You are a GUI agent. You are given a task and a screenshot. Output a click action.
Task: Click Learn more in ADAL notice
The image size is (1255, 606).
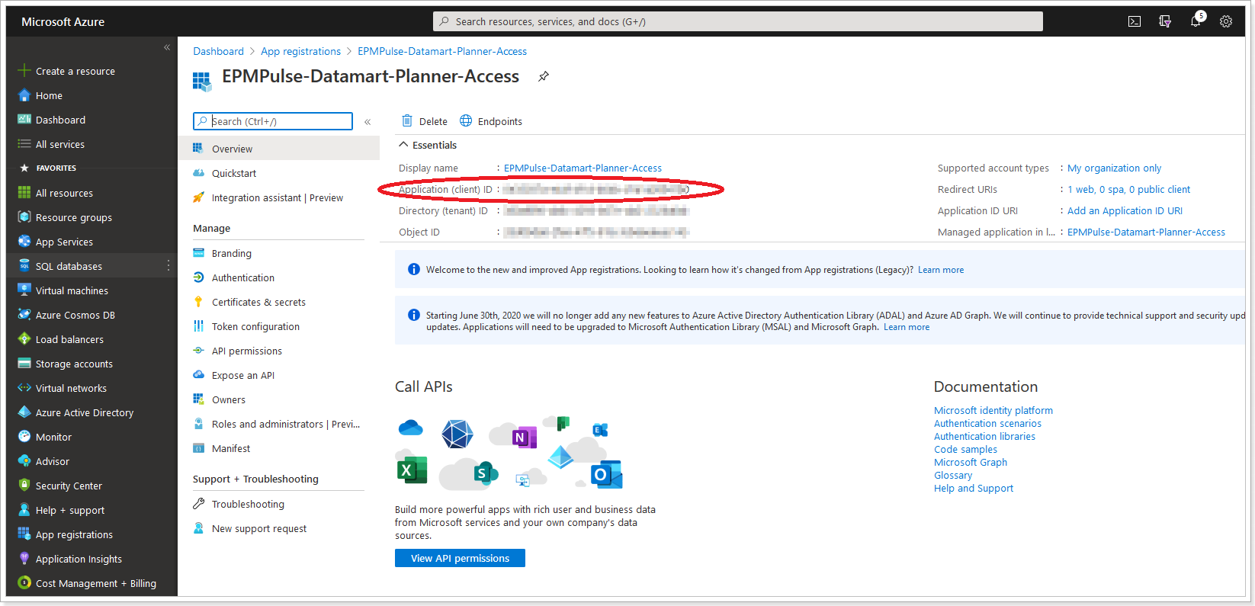(x=907, y=327)
